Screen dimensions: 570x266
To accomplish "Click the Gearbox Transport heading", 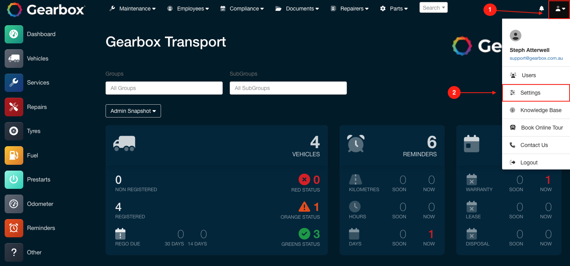I will 166,41.
